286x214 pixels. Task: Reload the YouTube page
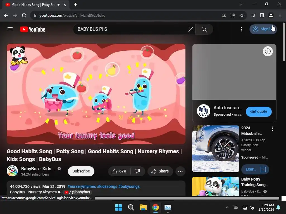tap(24, 16)
